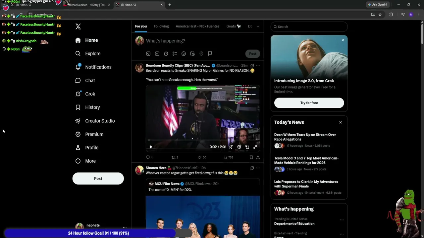Open account menu next to nephets

coord(125,228)
